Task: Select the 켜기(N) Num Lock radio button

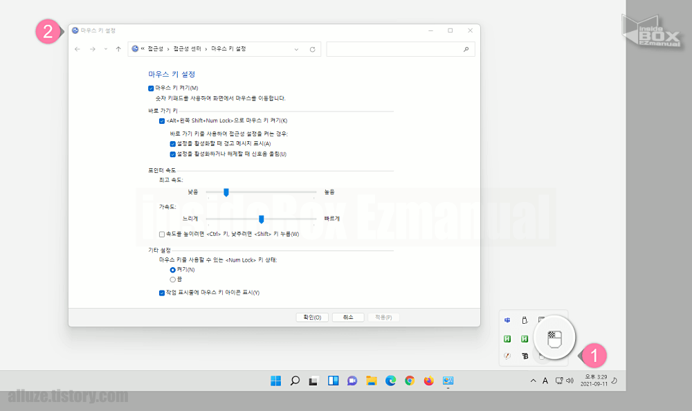Action: (x=172, y=270)
